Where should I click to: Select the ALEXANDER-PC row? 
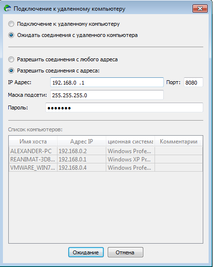coord(106,151)
